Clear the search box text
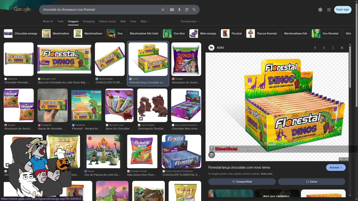Screen dimensions: 358x201 [163, 10]
